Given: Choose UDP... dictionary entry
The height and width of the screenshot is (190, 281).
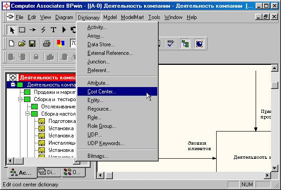Looking at the screenshot, I should tap(117, 135).
